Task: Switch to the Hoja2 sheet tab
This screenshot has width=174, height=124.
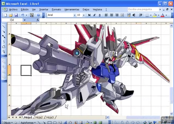Action: [39, 117]
